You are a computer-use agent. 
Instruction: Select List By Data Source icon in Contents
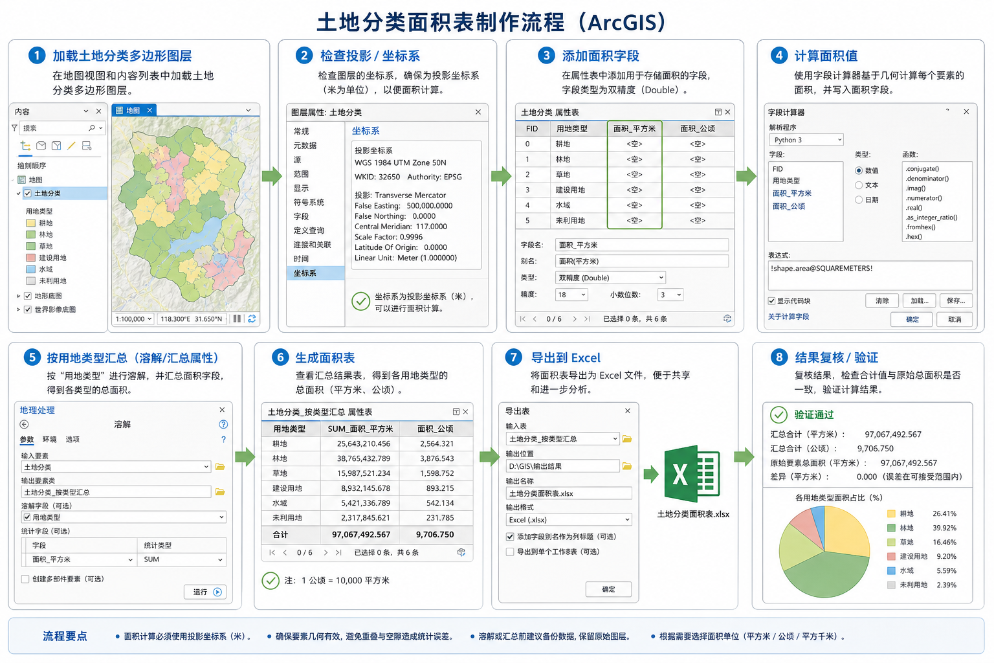pyautogui.click(x=41, y=146)
